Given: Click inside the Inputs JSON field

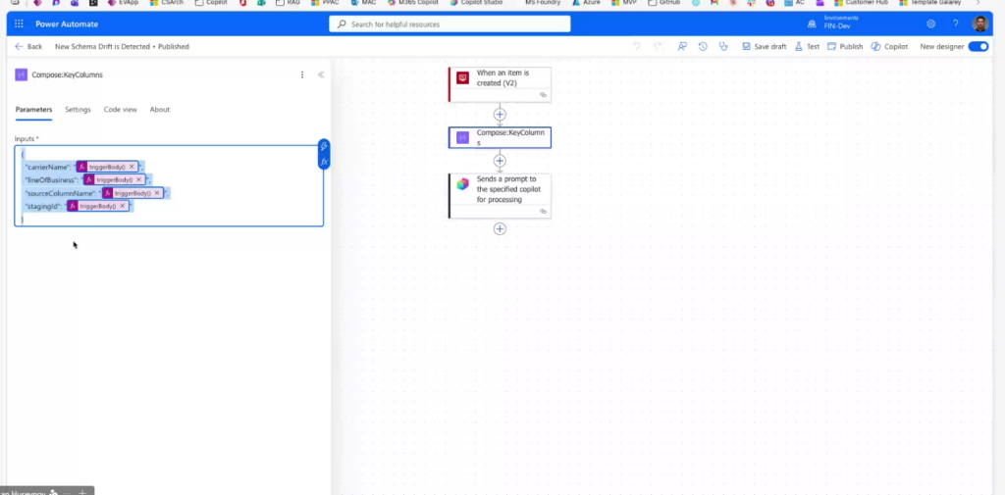Looking at the screenshot, I should 169,185.
